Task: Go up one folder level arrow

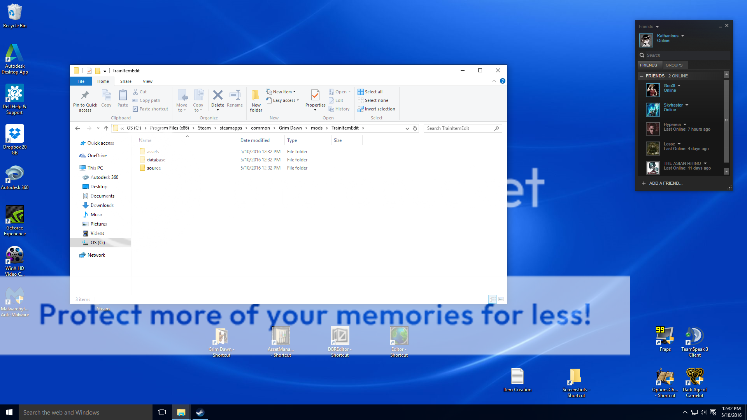Action: pos(106,128)
